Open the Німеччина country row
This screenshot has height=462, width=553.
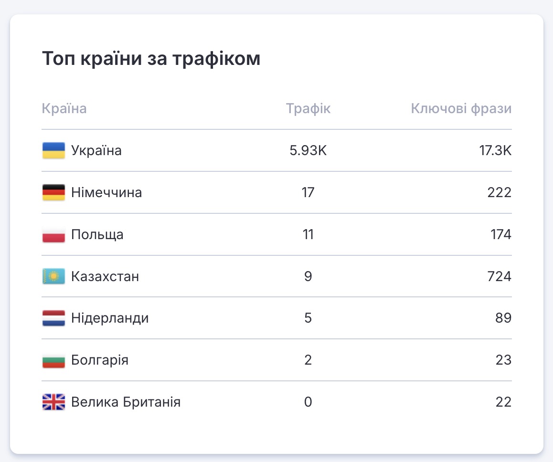coord(106,193)
